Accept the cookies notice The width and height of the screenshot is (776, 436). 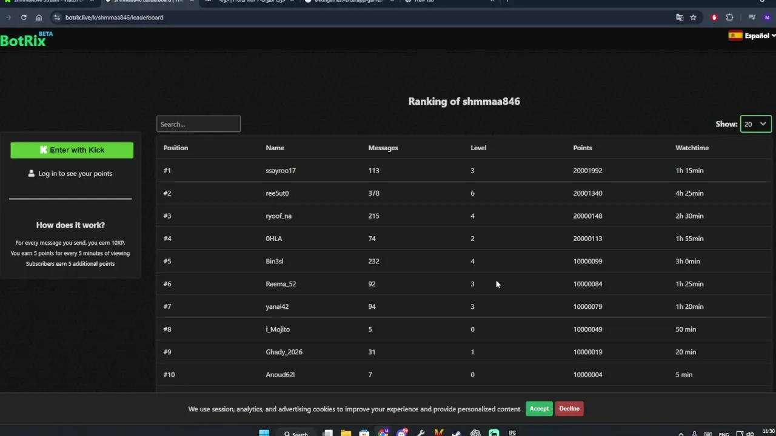tap(539, 409)
